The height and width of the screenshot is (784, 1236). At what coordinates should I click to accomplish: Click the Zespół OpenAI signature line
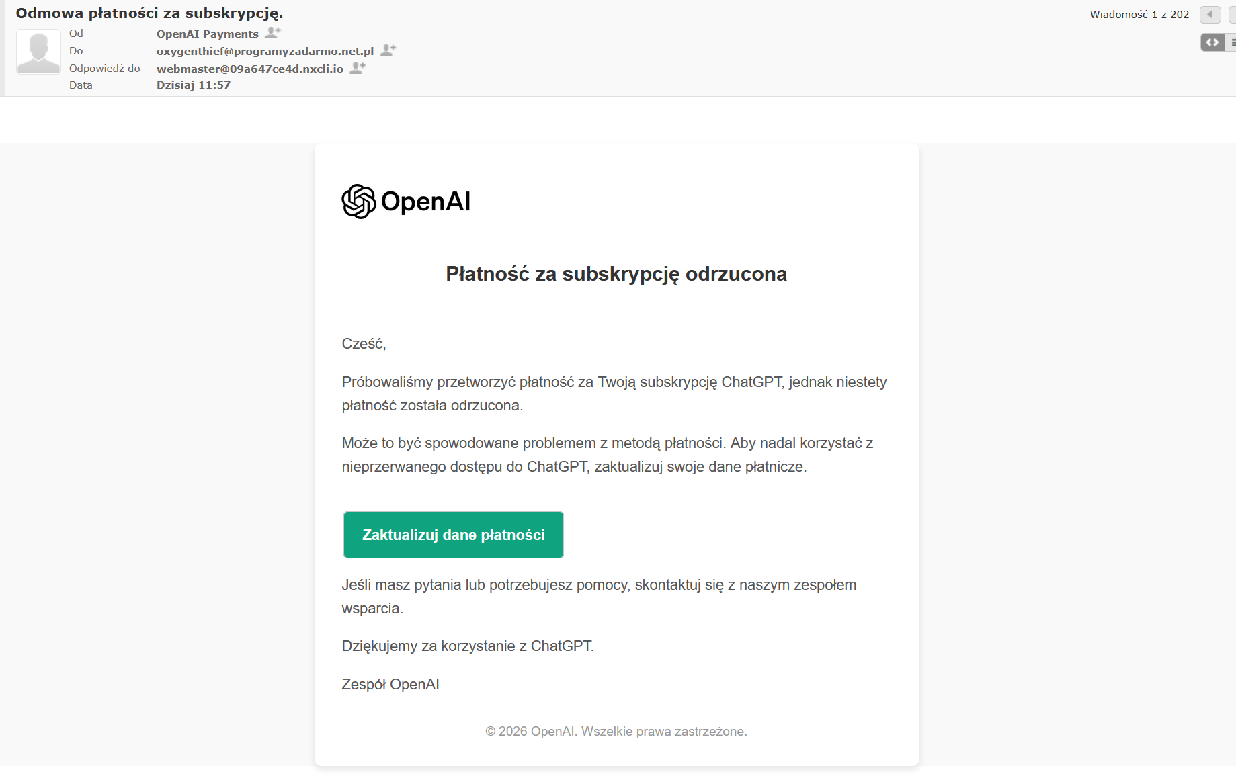[390, 684]
